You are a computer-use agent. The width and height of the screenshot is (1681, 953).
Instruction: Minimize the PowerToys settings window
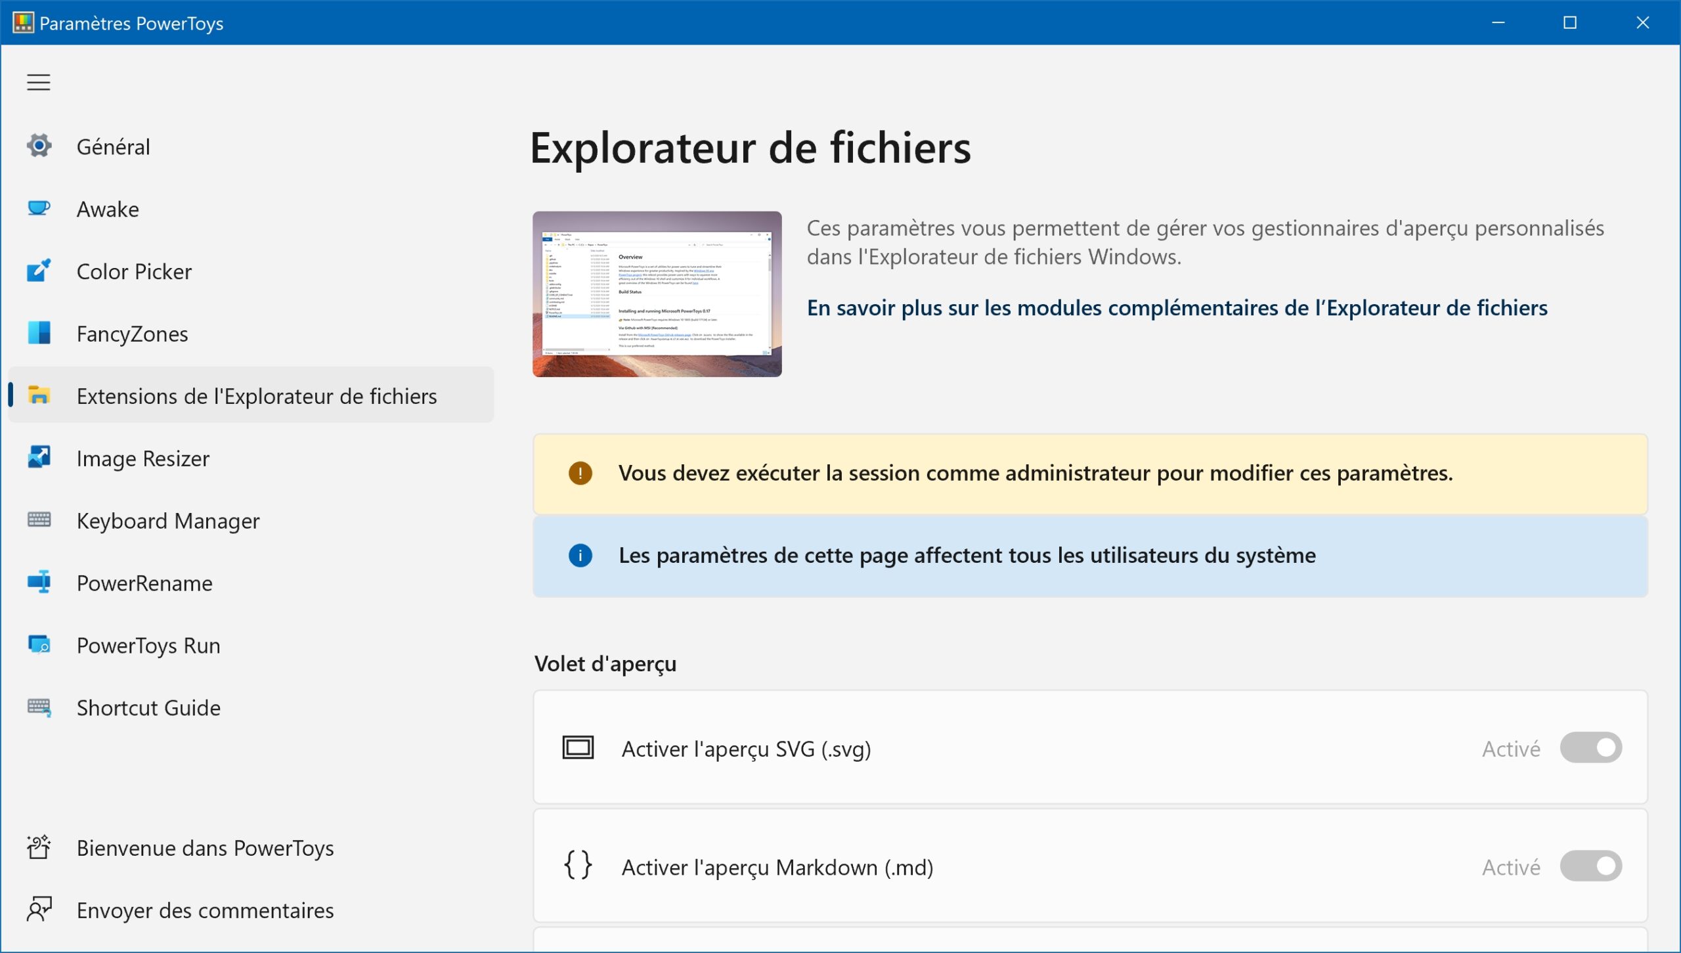pos(1498,23)
